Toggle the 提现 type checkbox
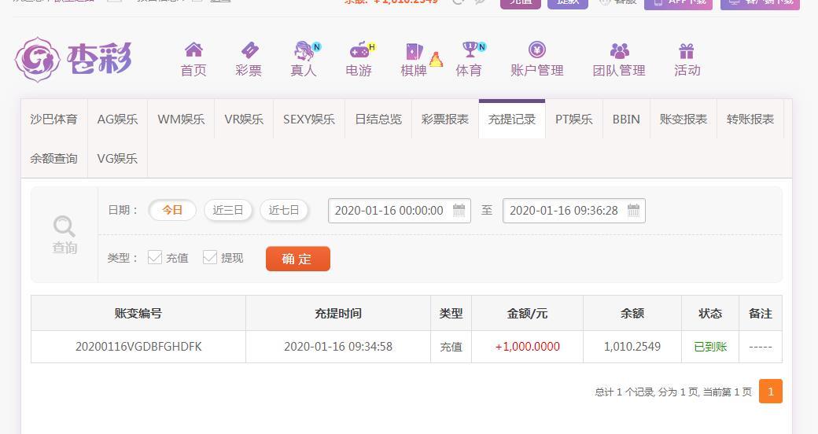Image resolution: width=818 pixels, height=434 pixels. point(210,257)
